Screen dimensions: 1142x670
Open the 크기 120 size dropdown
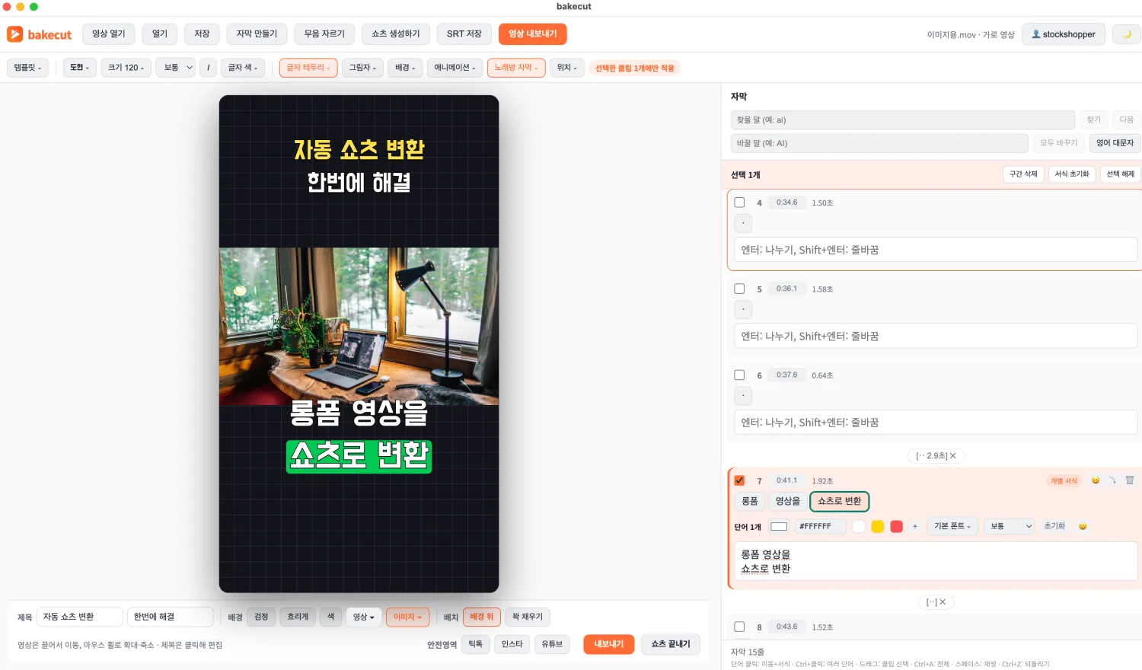(126, 68)
